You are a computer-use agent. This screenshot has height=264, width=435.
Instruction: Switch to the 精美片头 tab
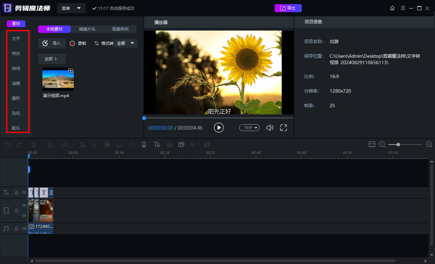[87, 29]
